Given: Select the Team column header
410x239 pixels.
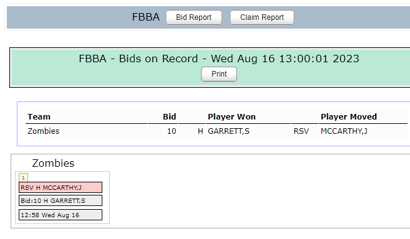Looking at the screenshot, I should [39, 116].
